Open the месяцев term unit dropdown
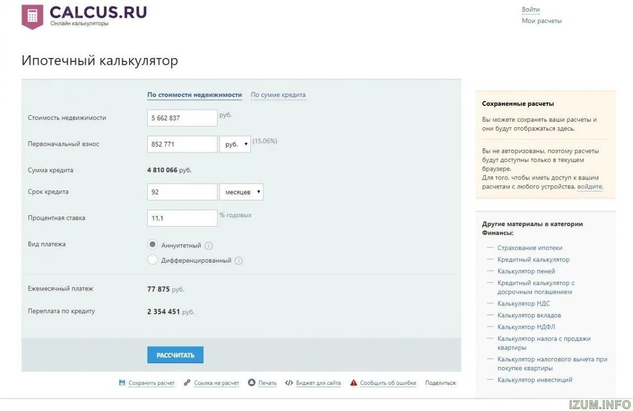The width and height of the screenshot is (633, 411). pos(241,192)
